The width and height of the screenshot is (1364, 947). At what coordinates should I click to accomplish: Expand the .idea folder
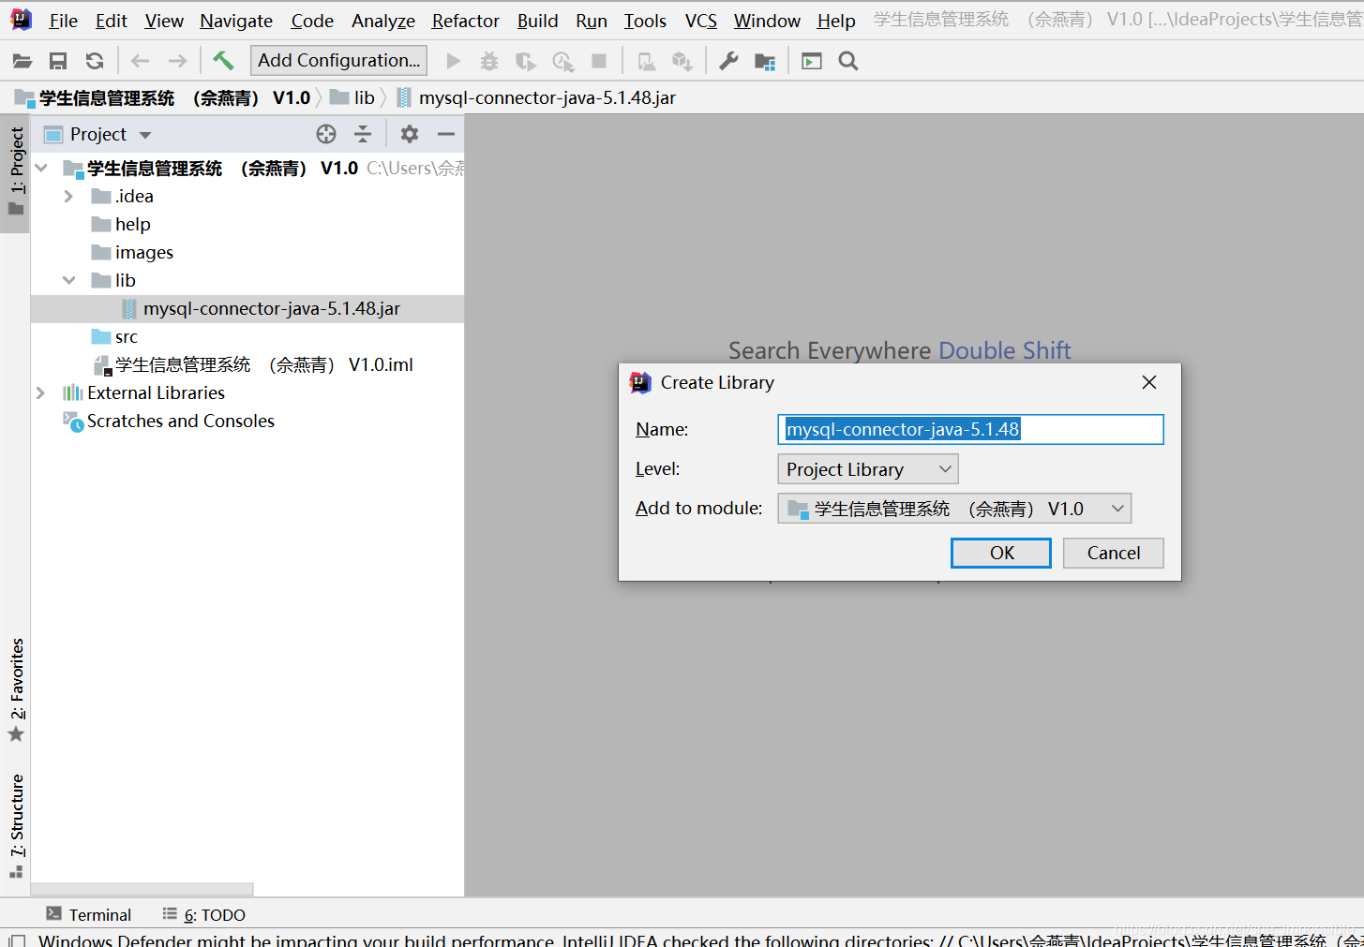(68, 197)
